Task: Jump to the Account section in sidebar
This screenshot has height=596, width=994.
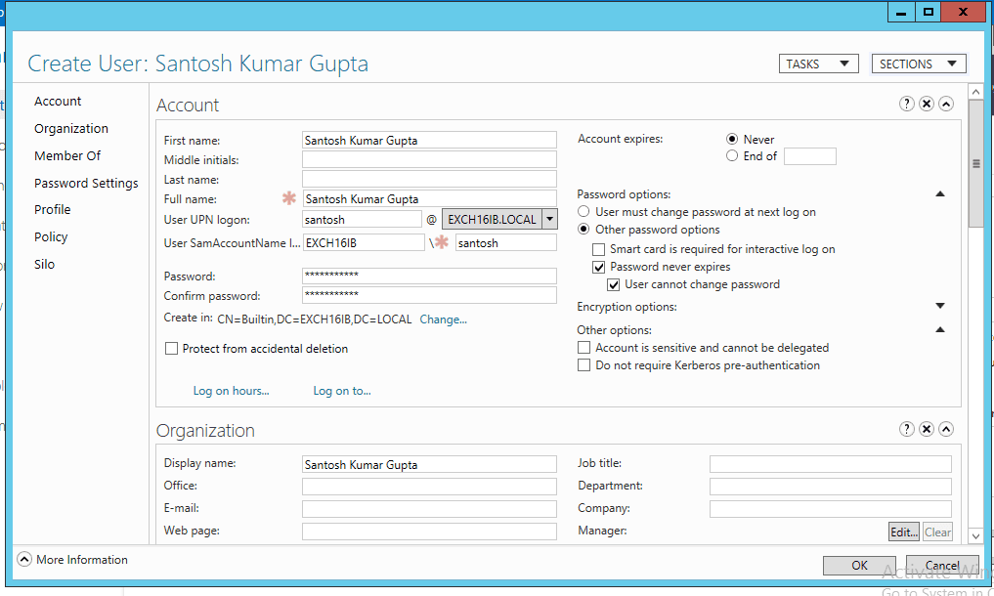Action: (x=58, y=102)
